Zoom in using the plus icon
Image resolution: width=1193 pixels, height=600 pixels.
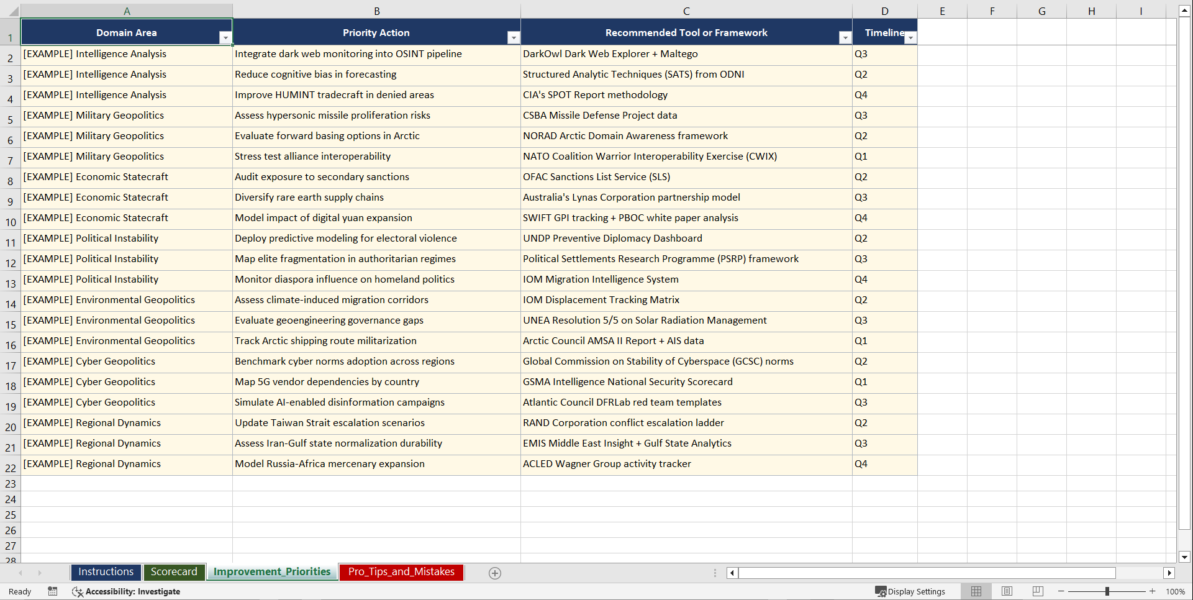tap(1152, 591)
